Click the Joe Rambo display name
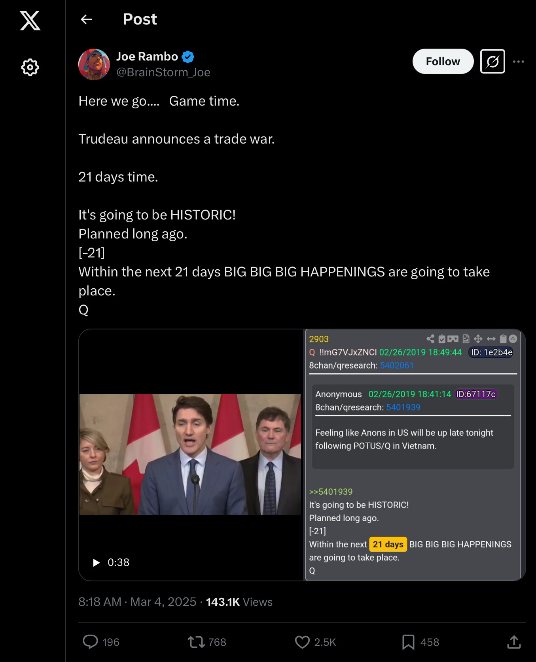This screenshot has height=662, width=536. [147, 57]
